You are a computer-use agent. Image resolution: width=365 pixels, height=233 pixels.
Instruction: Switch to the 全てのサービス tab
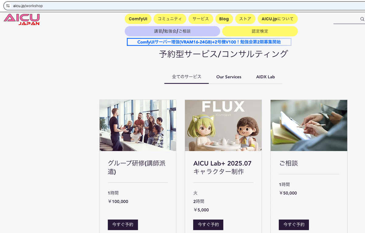tap(186, 77)
